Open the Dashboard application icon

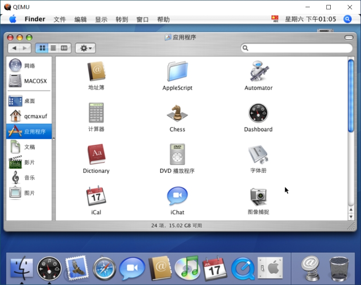tap(258, 114)
